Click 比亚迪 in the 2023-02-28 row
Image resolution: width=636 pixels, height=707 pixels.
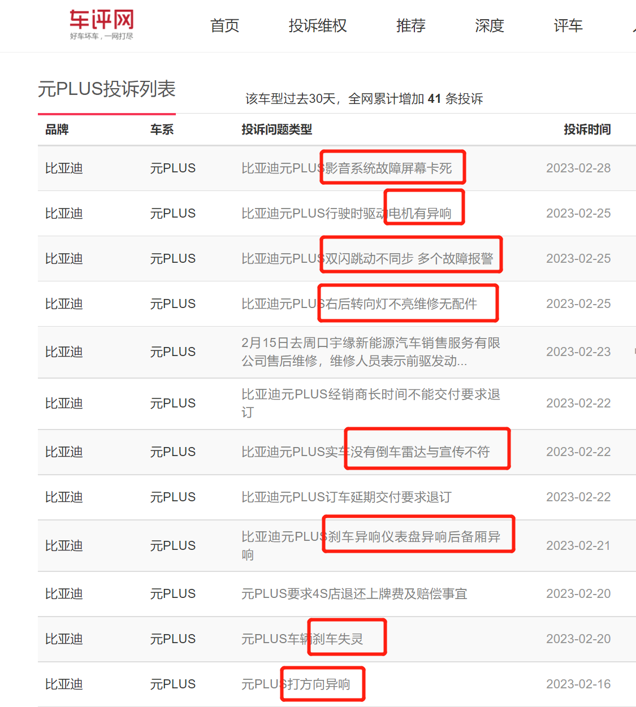(64, 168)
